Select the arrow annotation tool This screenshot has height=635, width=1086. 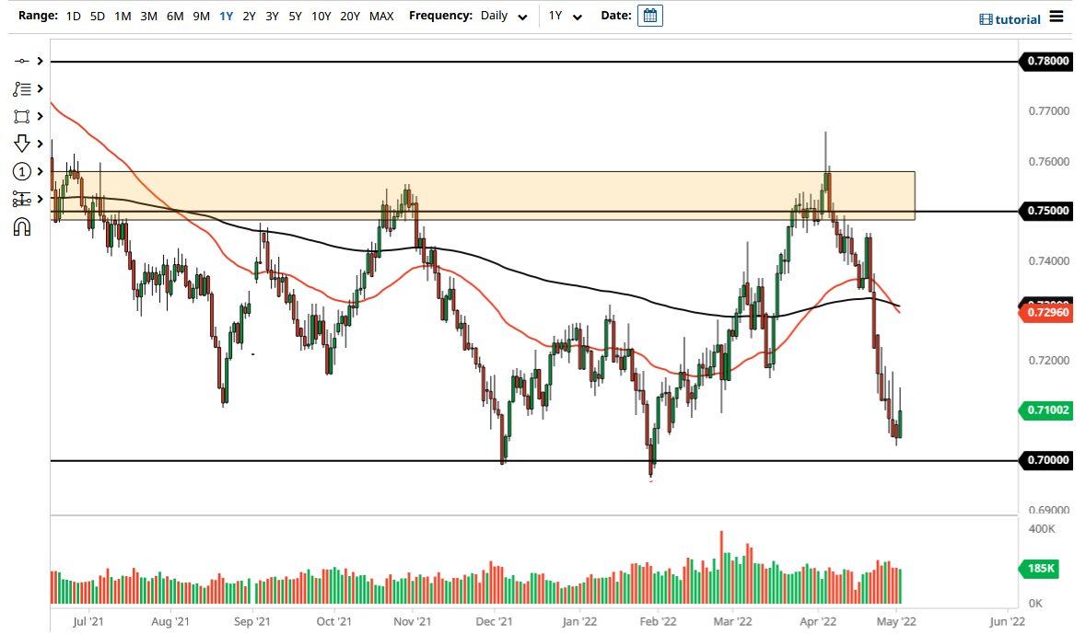click(23, 144)
